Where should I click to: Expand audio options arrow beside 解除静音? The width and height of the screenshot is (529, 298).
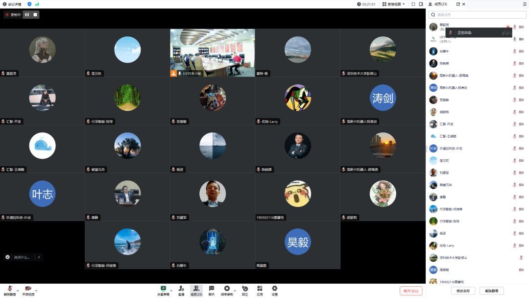point(18,291)
